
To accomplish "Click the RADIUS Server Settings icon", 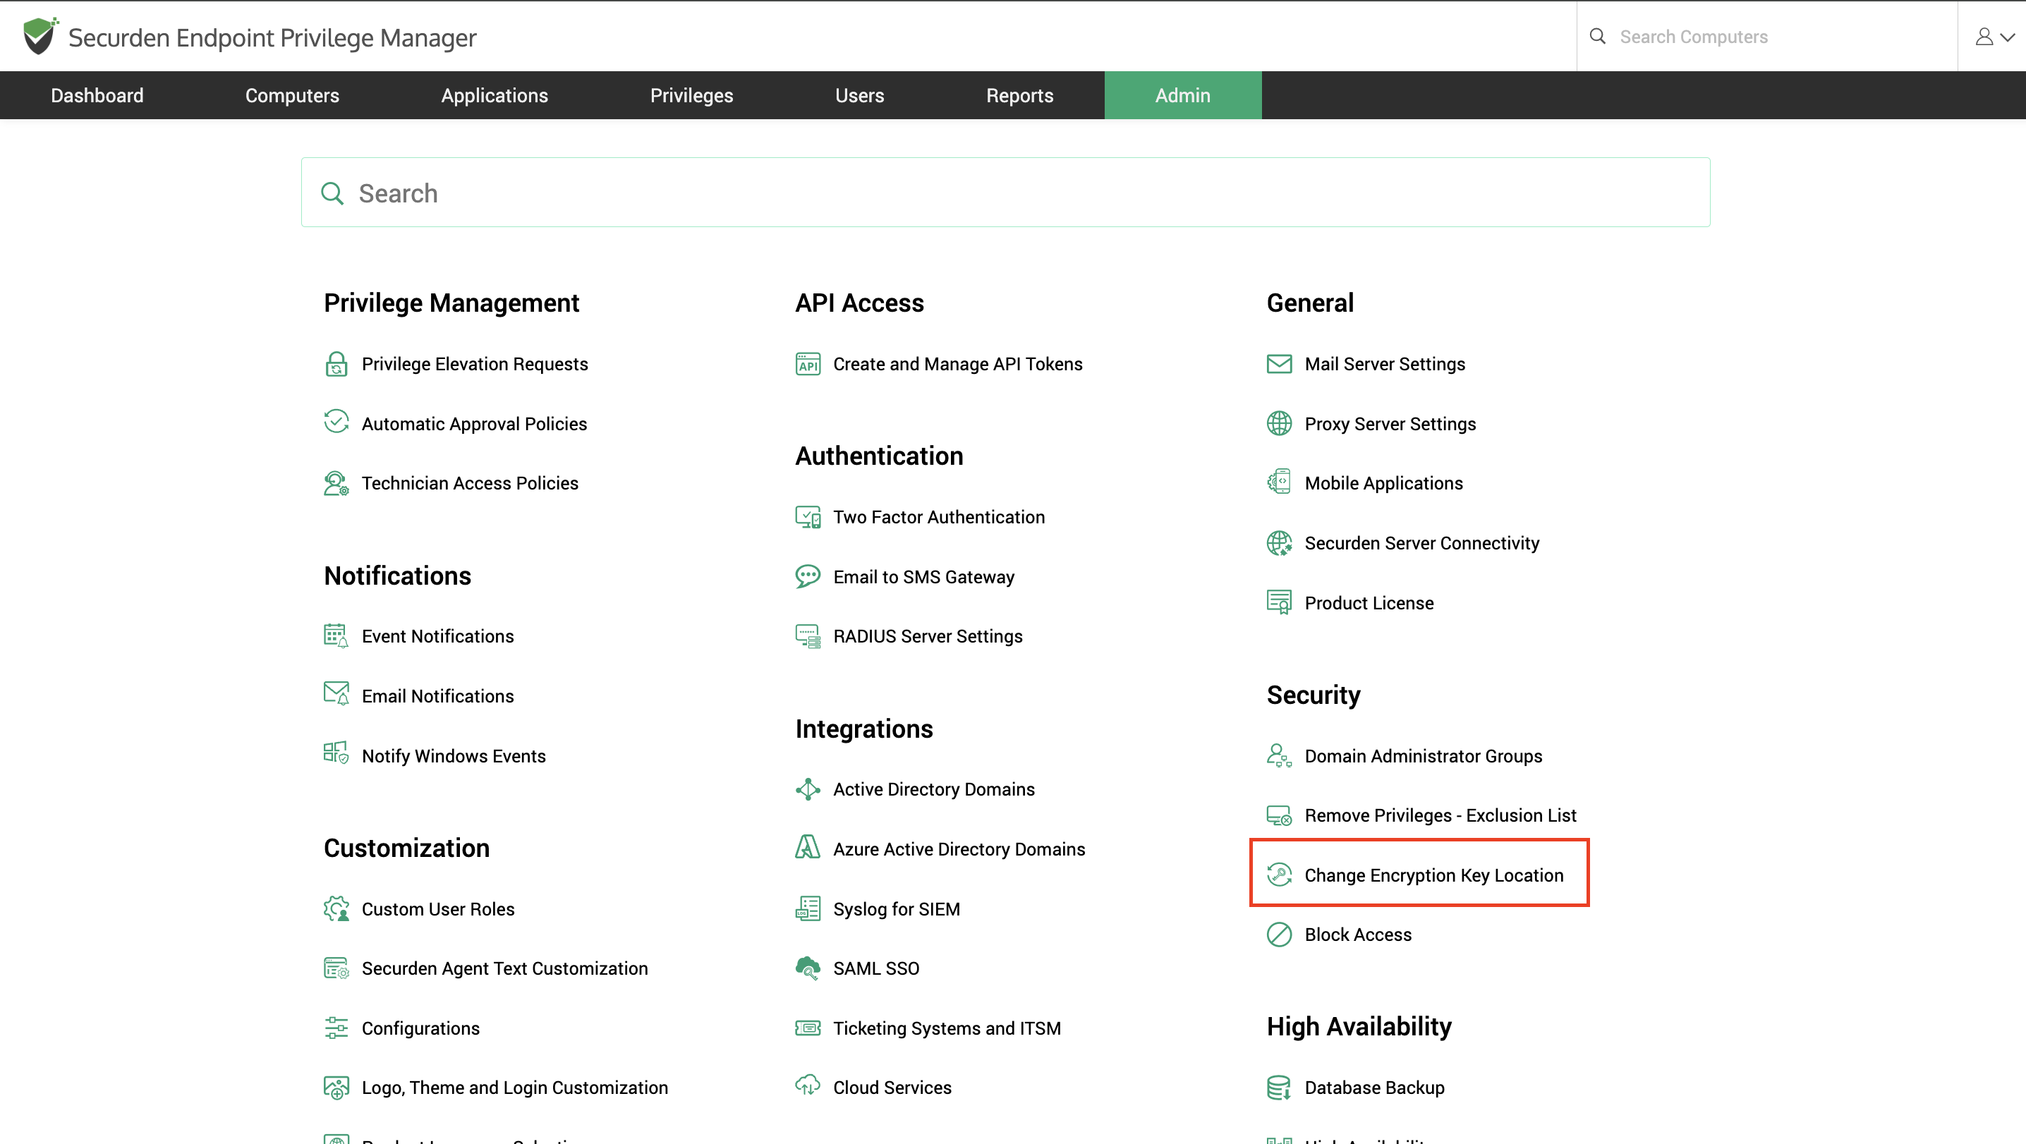I will 807,636.
